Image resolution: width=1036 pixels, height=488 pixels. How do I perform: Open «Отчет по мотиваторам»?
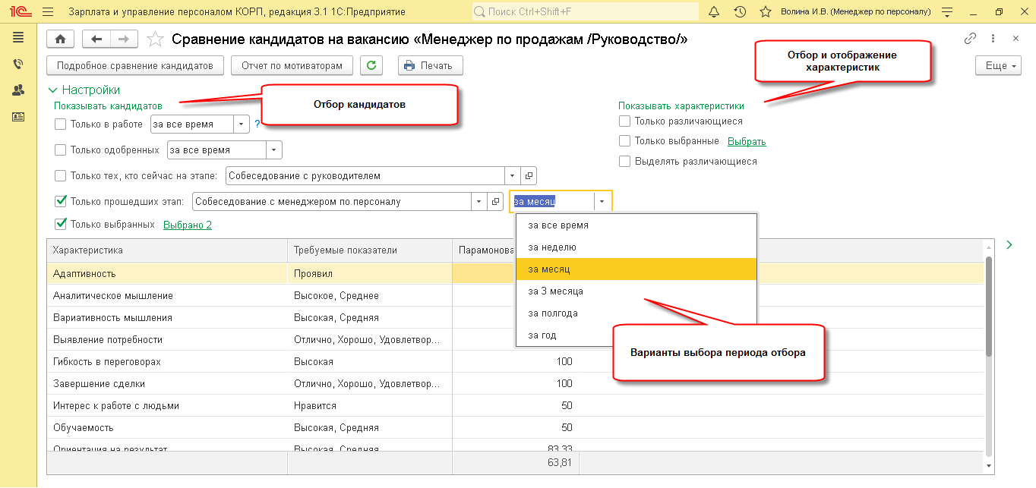coord(292,65)
